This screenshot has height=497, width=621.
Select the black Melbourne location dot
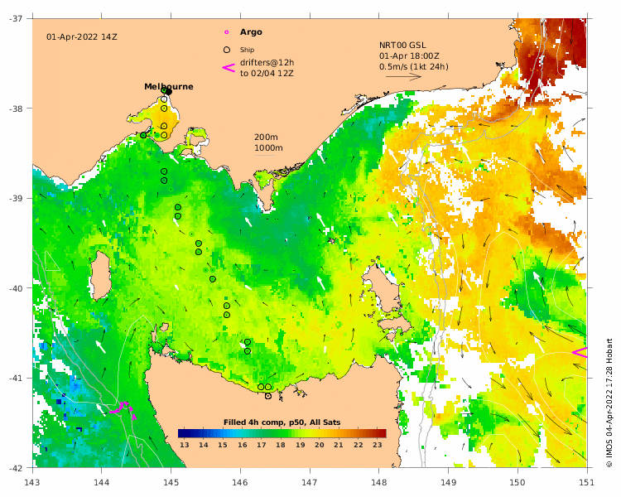(x=168, y=92)
